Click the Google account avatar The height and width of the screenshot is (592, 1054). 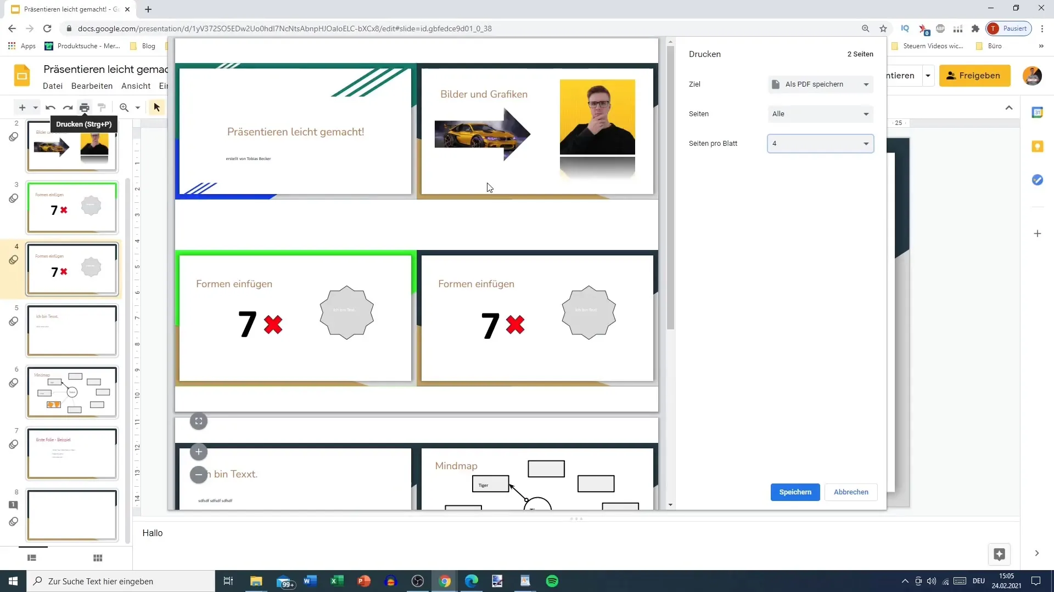[x=1032, y=76]
